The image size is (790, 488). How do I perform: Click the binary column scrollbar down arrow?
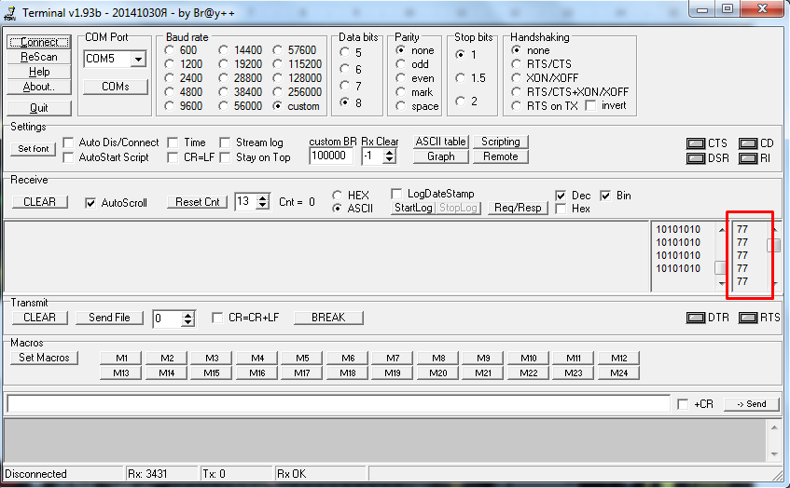[x=722, y=284]
